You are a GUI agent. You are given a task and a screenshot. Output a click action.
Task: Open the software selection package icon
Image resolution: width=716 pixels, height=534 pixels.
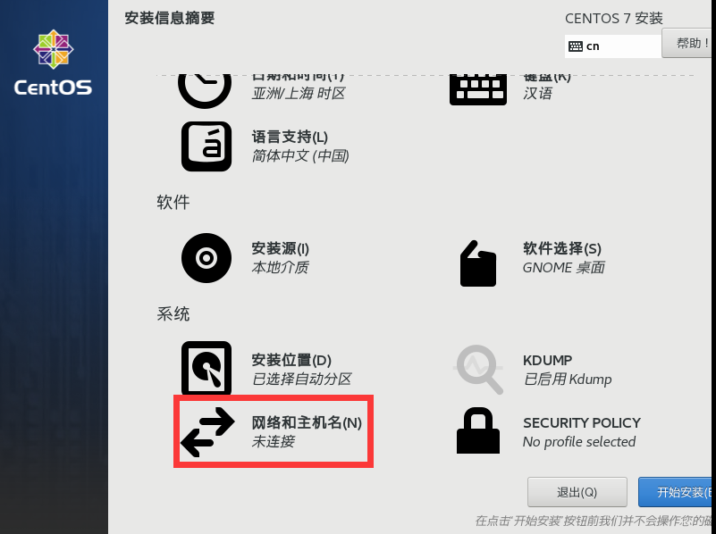point(478,263)
